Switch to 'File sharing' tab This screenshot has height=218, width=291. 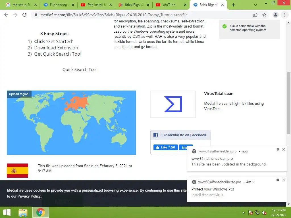click(x=59, y=5)
